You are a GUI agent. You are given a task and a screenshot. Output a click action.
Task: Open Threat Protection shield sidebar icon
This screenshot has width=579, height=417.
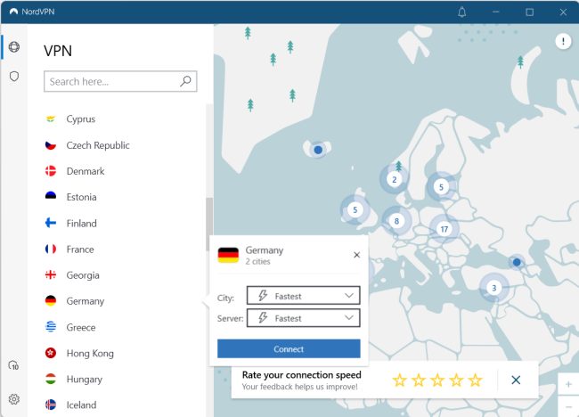(x=13, y=77)
